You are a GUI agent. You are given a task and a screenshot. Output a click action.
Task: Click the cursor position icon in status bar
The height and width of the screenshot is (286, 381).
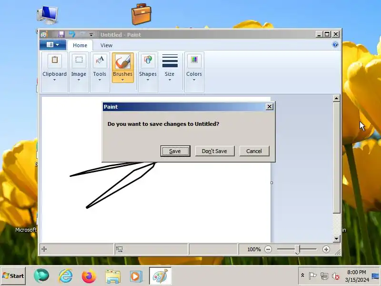tap(44, 249)
